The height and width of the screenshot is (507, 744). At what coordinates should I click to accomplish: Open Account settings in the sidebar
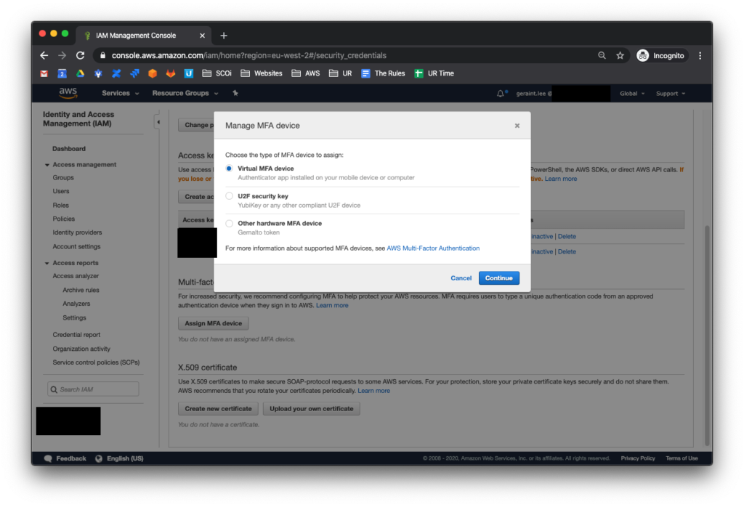tap(76, 247)
